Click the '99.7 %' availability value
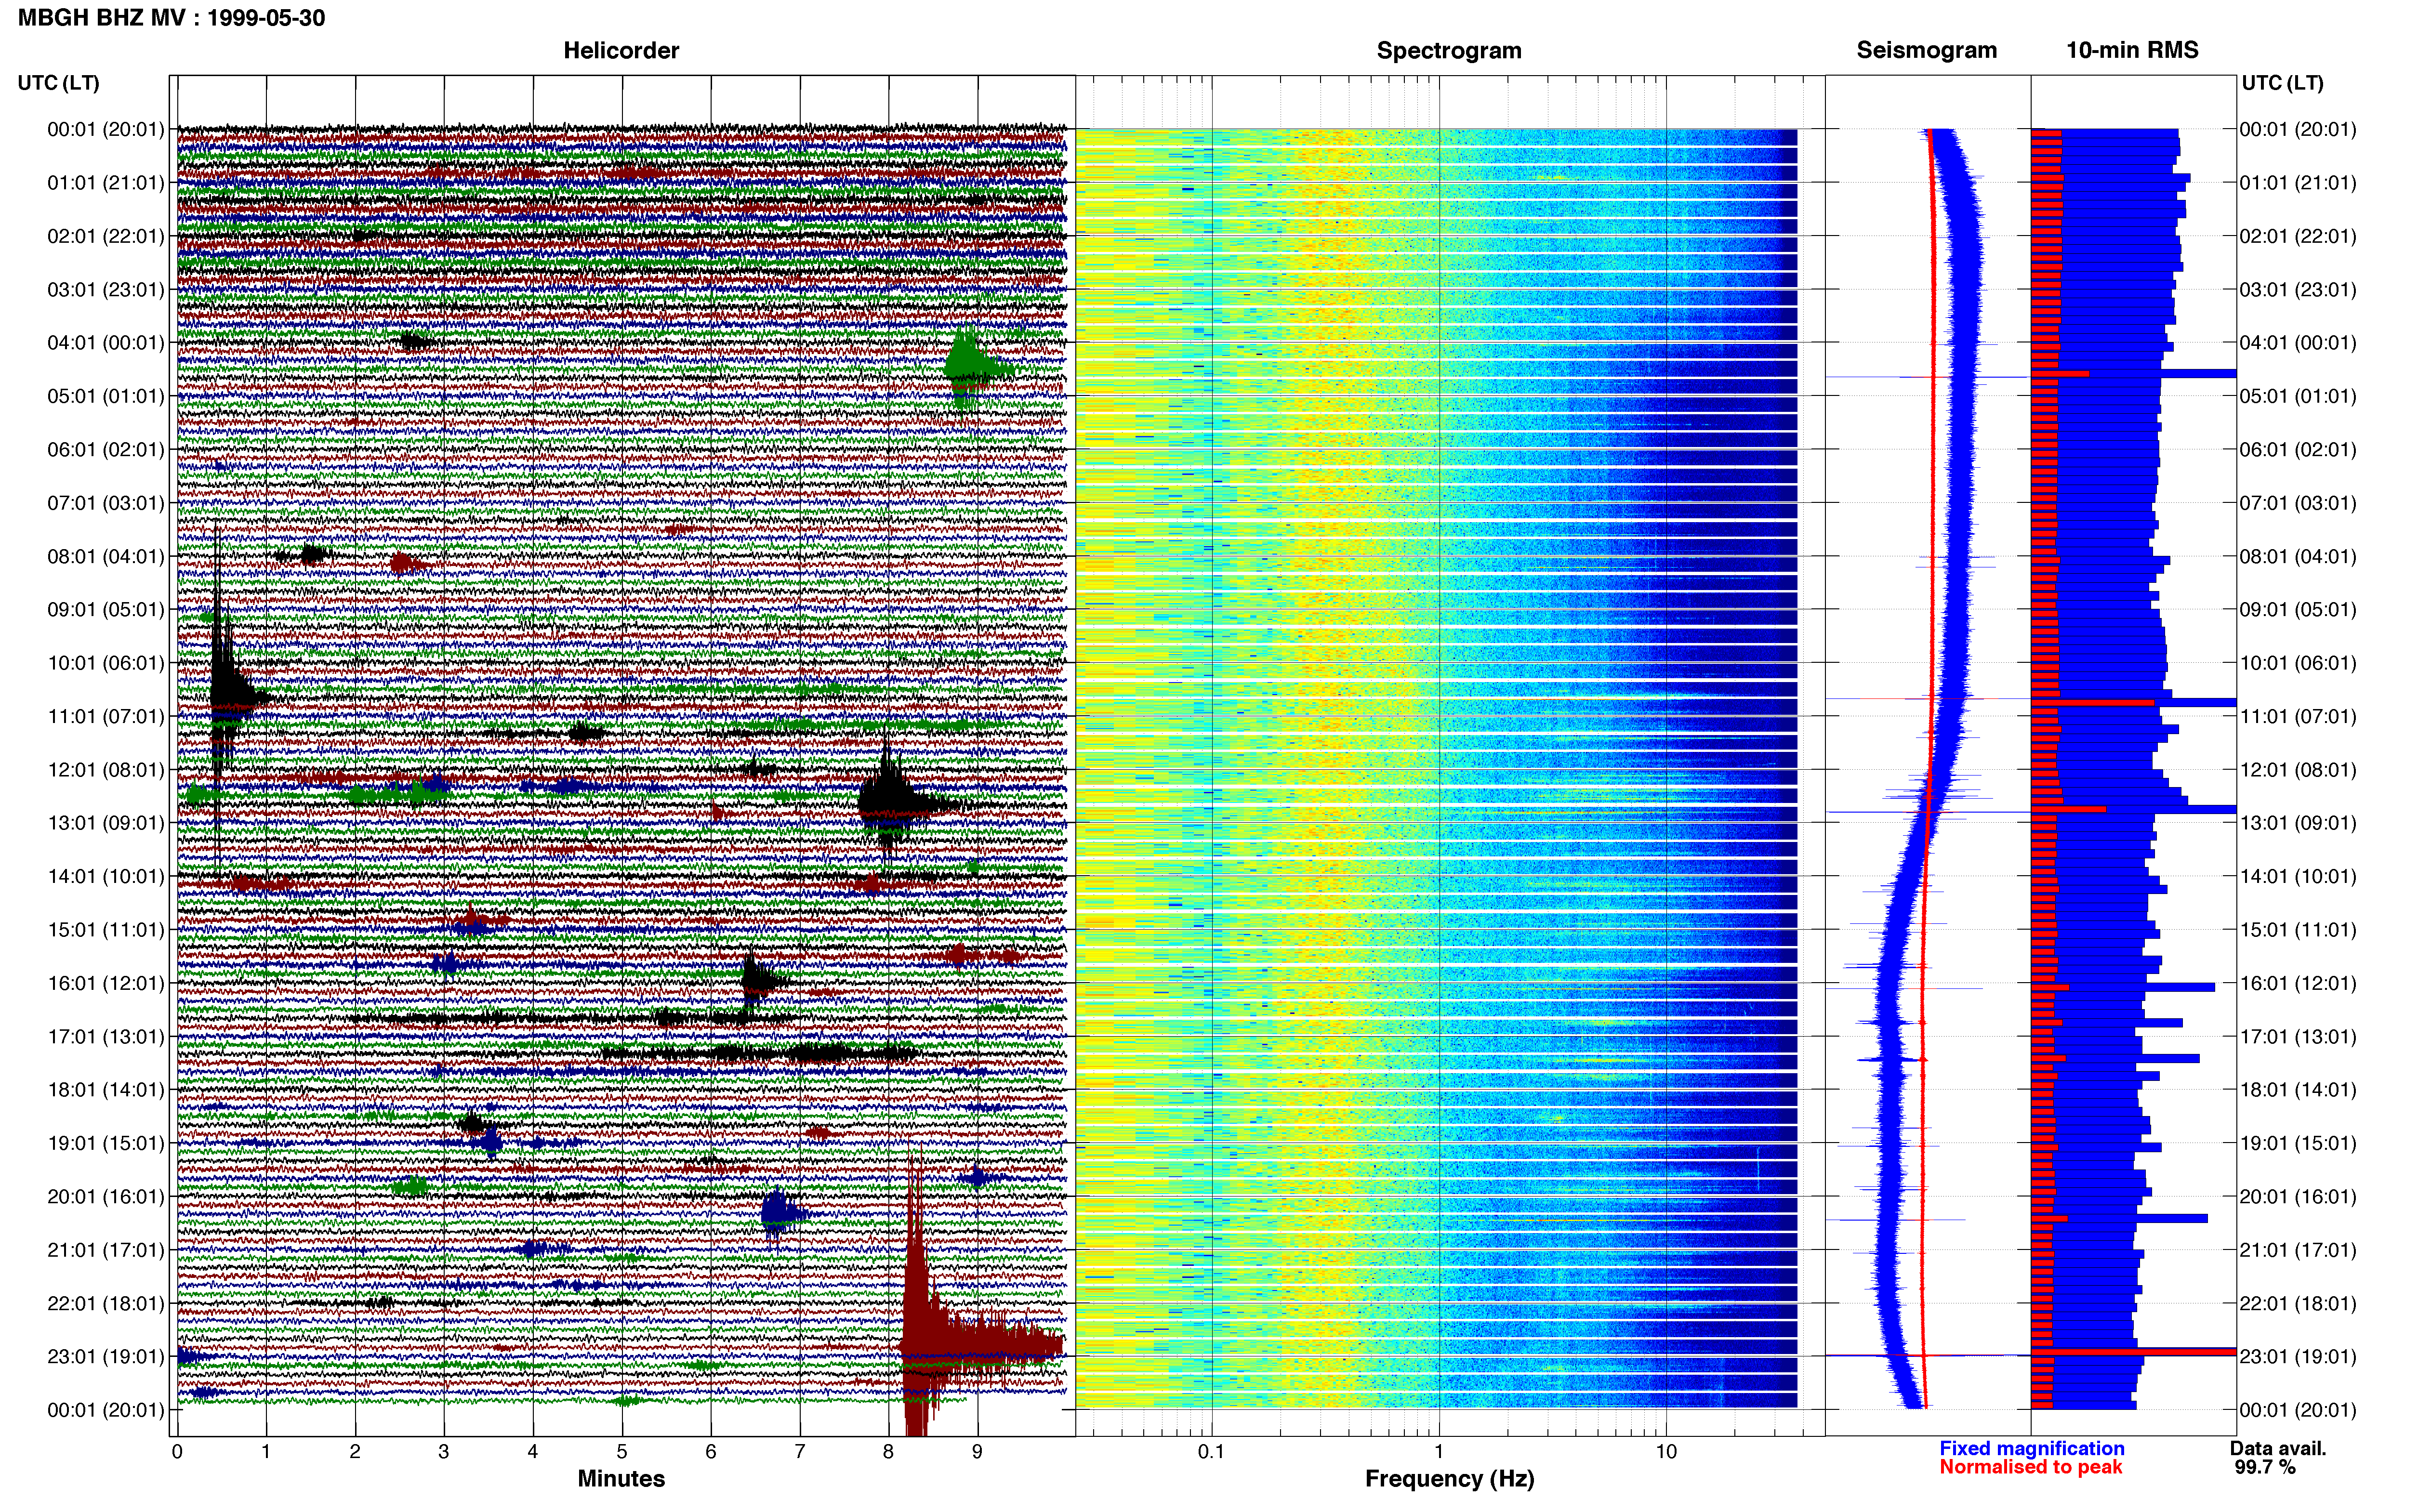2418x1512 pixels. tap(2265, 1467)
